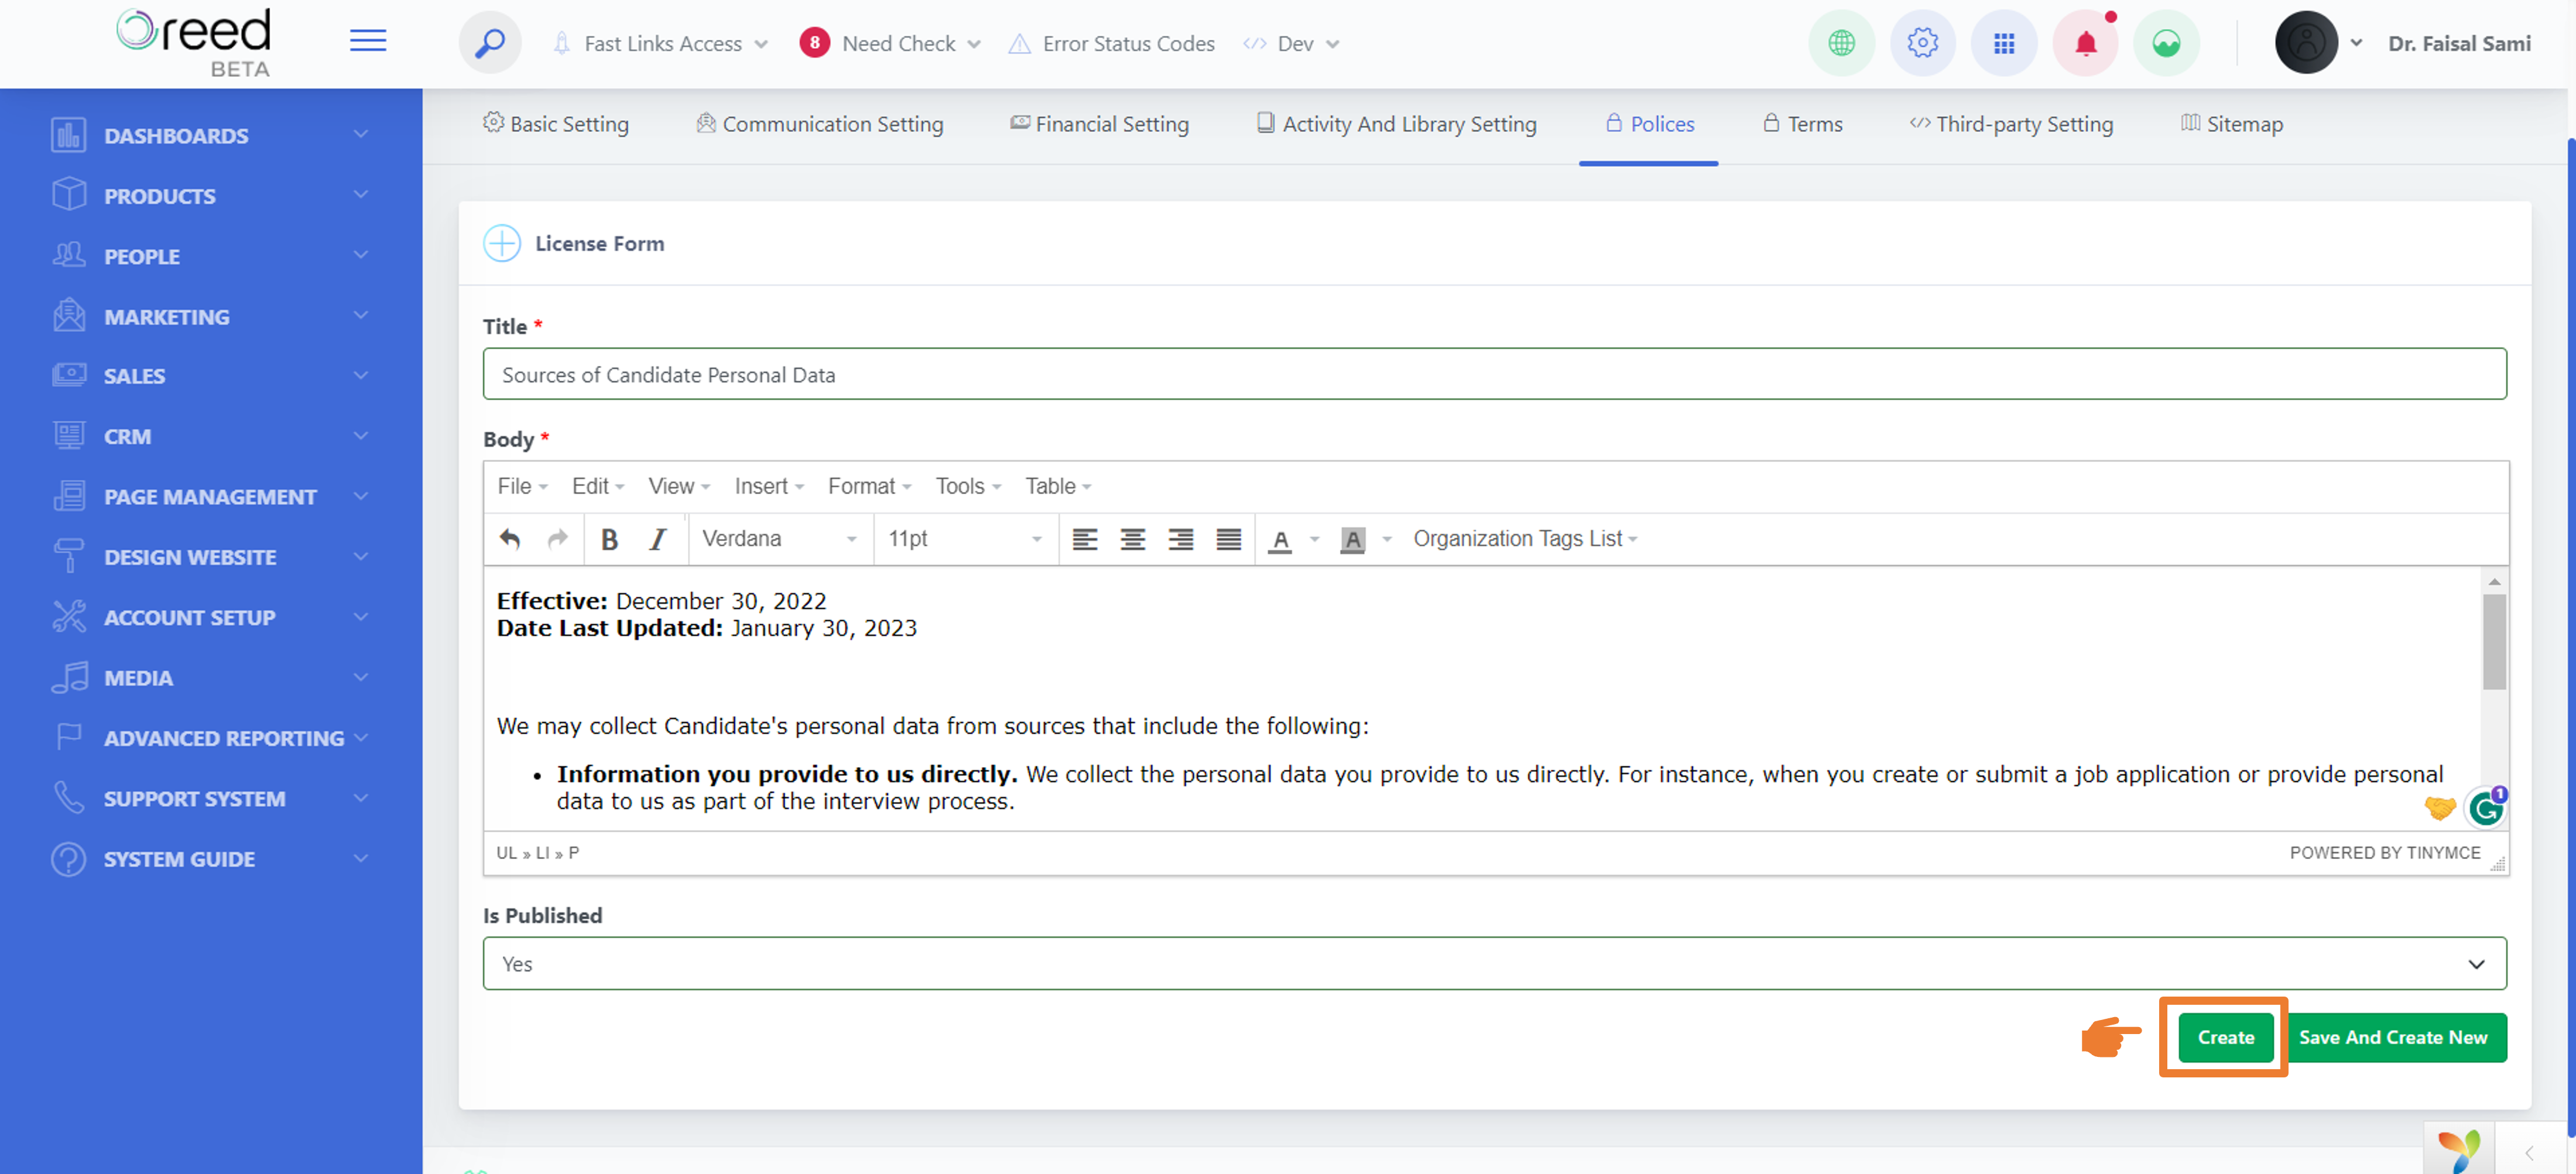
Task: Switch to the Terms tab
Action: [1803, 124]
